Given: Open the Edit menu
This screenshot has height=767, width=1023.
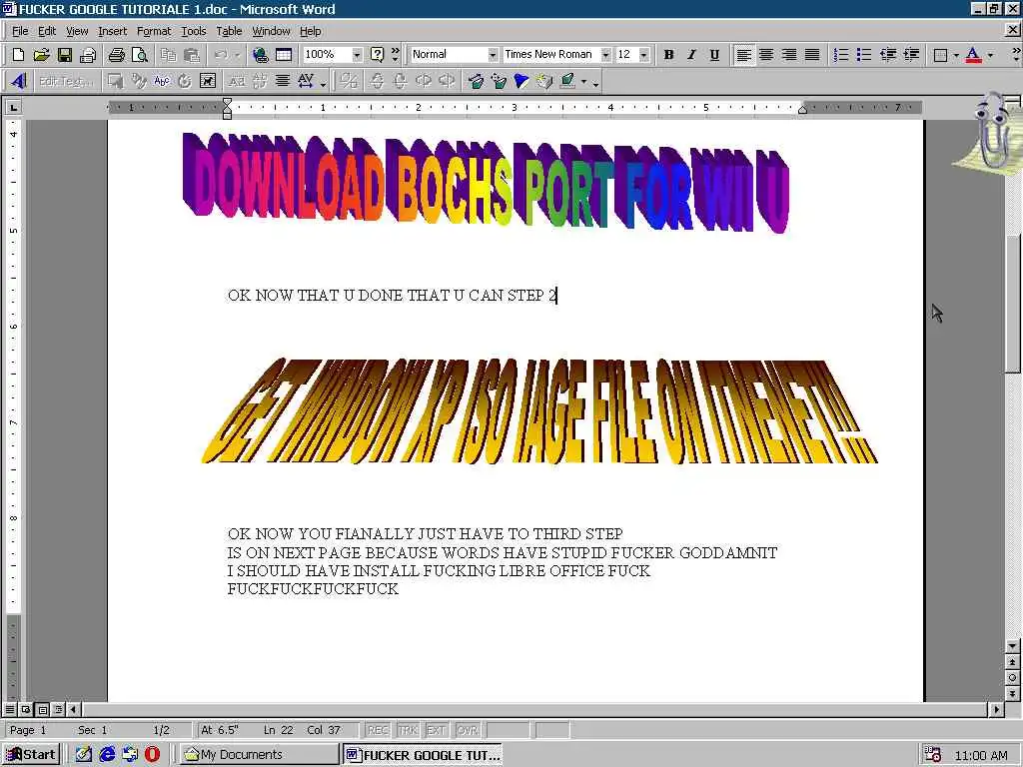Looking at the screenshot, I should (46, 31).
